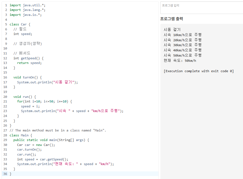Click the '// 필드' comment line

click(20, 29)
